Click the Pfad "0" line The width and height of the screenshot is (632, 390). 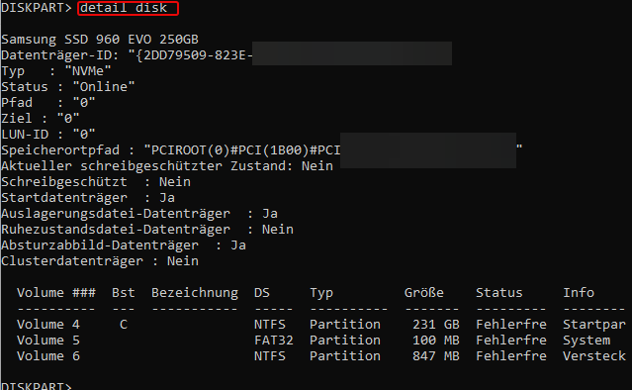coord(48,102)
